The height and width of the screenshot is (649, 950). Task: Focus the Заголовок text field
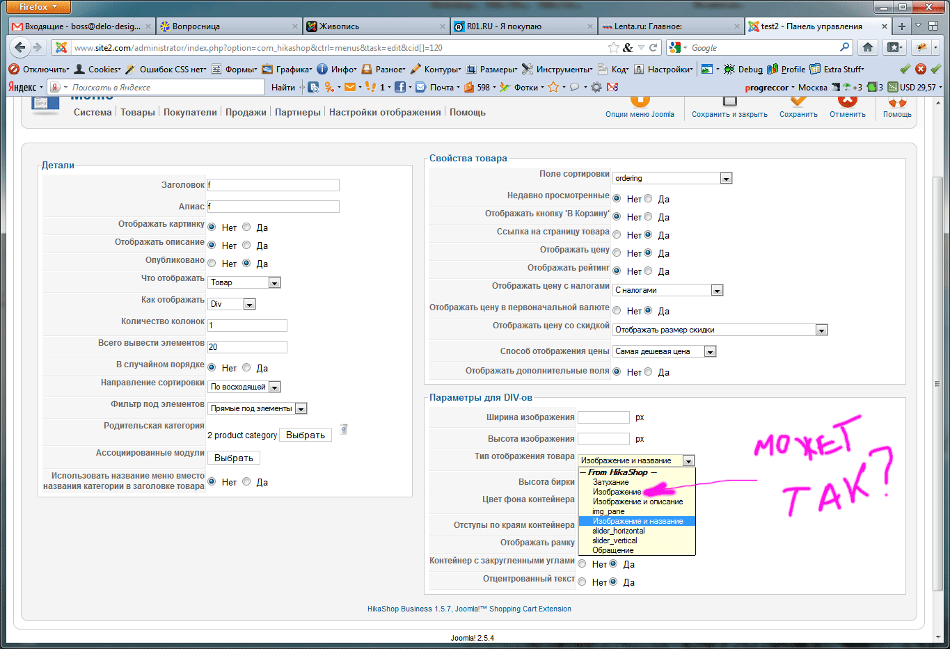(x=274, y=185)
